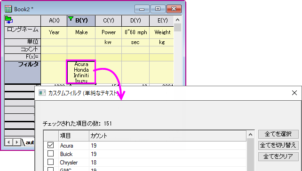Close the Book2 workbook window
This screenshot has height=171, width=302.
point(174,9)
